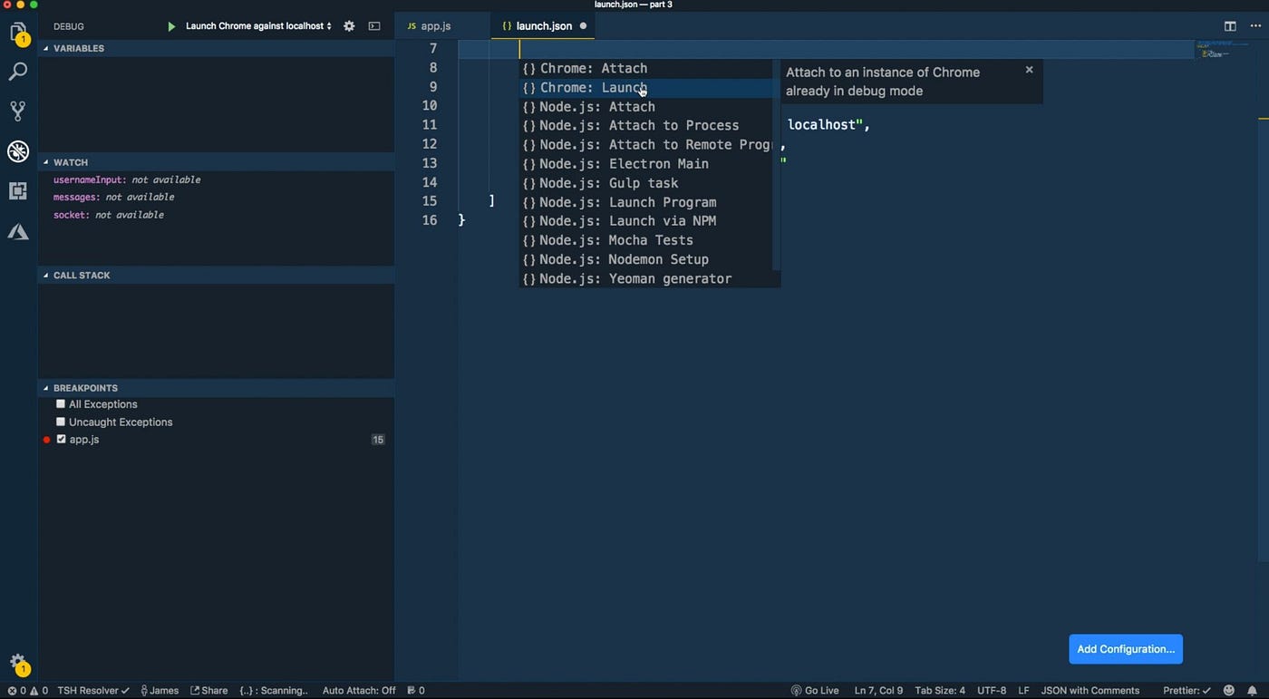Click the Scanning status item
This screenshot has width=1269, height=699.
[x=274, y=691]
